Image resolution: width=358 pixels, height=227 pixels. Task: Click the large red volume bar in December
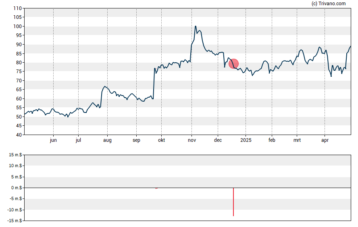[x=233, y=202]
